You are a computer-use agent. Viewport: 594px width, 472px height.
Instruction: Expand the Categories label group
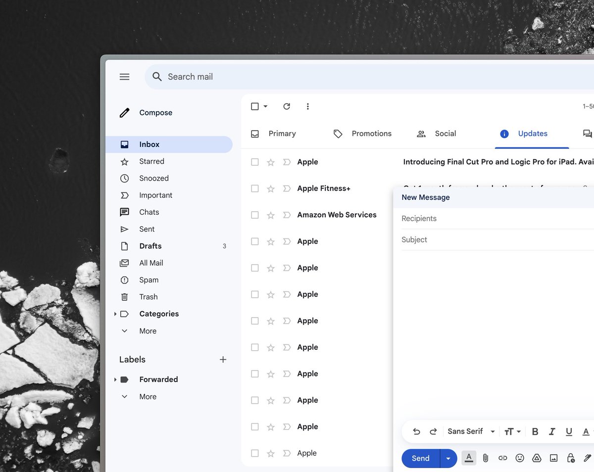click(x=115, y=314)
